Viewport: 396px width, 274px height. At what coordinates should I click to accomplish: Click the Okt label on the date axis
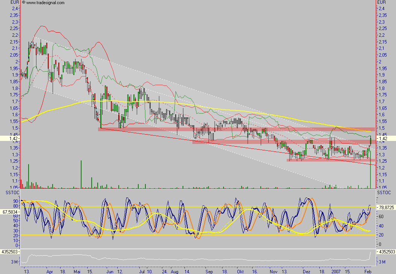[x=240, y=271]
